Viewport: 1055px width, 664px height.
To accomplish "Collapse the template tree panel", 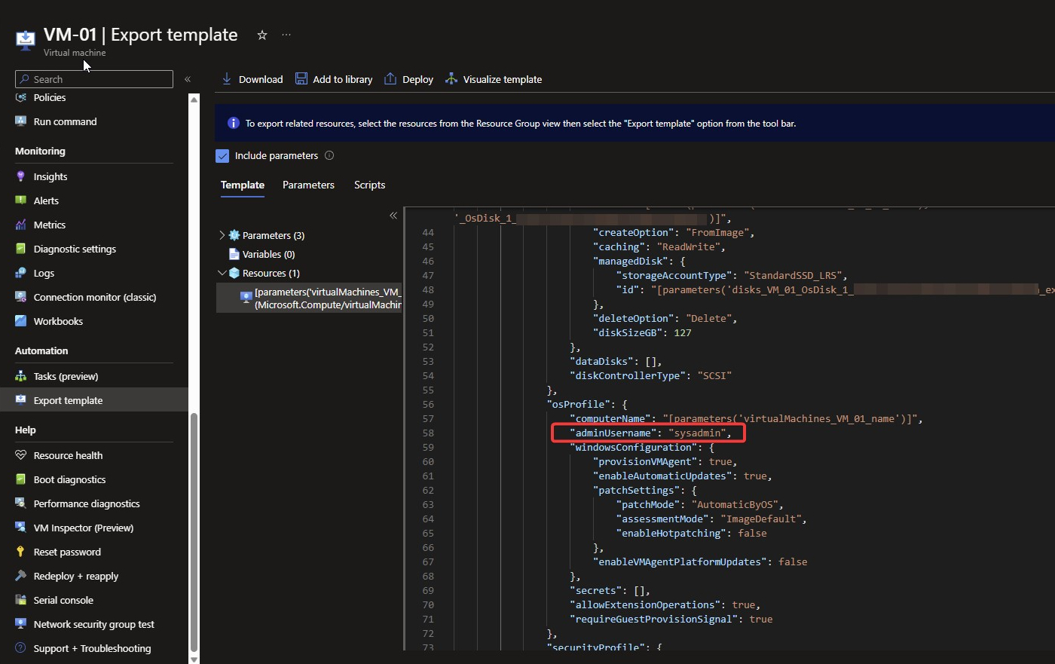I will tap(393, 216).
